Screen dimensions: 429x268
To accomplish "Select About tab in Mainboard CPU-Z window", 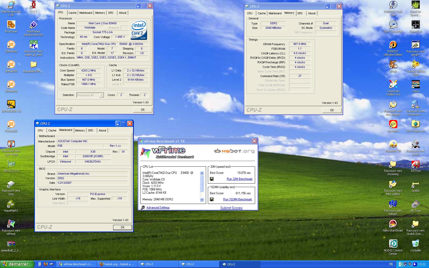I will 102,130.
